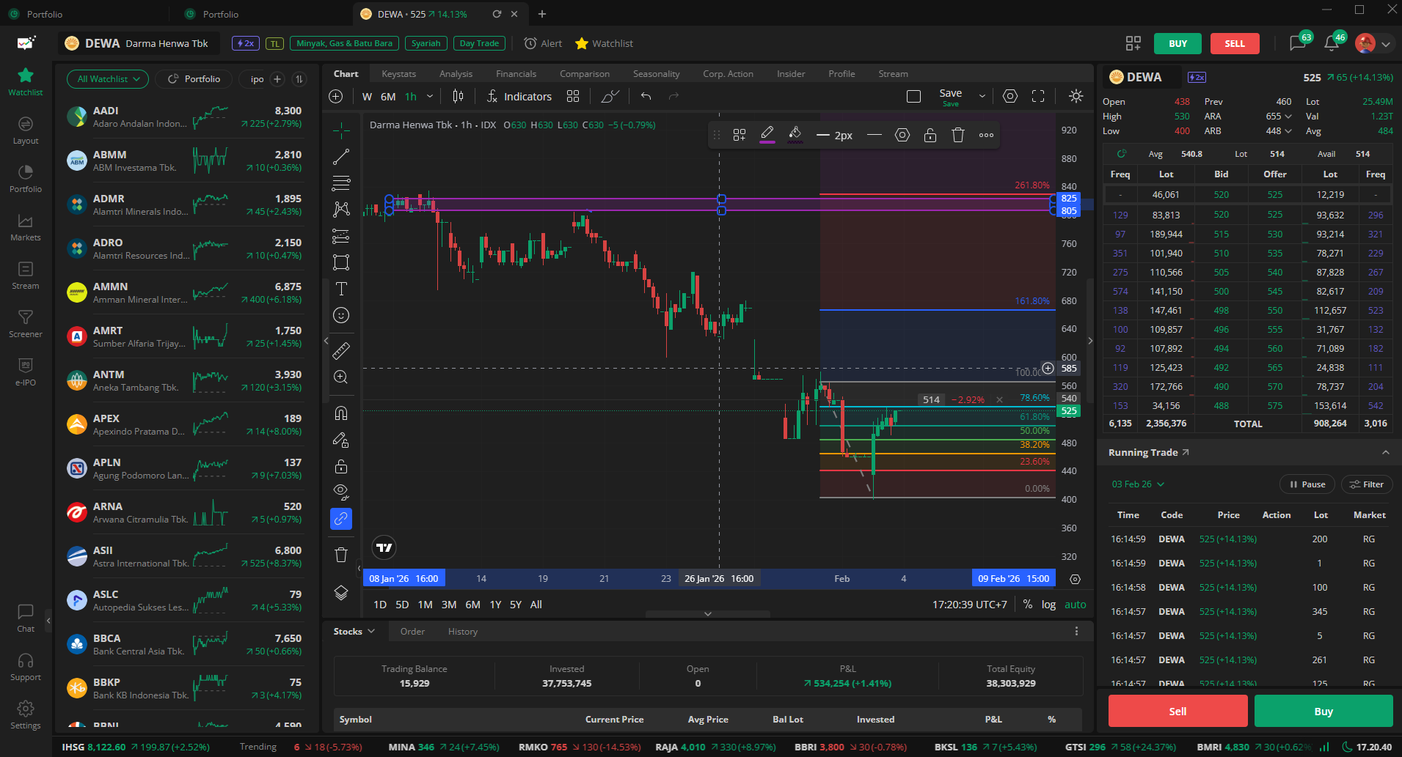The image size is (1402, 757).
Task: Open the Order tab
Action: pyautogui.click(x=412, y=632)
